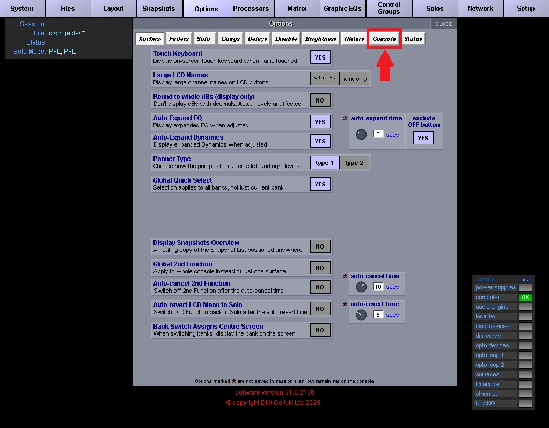Select 'name only' for Large LCD Names
The width and height of the screenshot is (549, 428).
354,78
